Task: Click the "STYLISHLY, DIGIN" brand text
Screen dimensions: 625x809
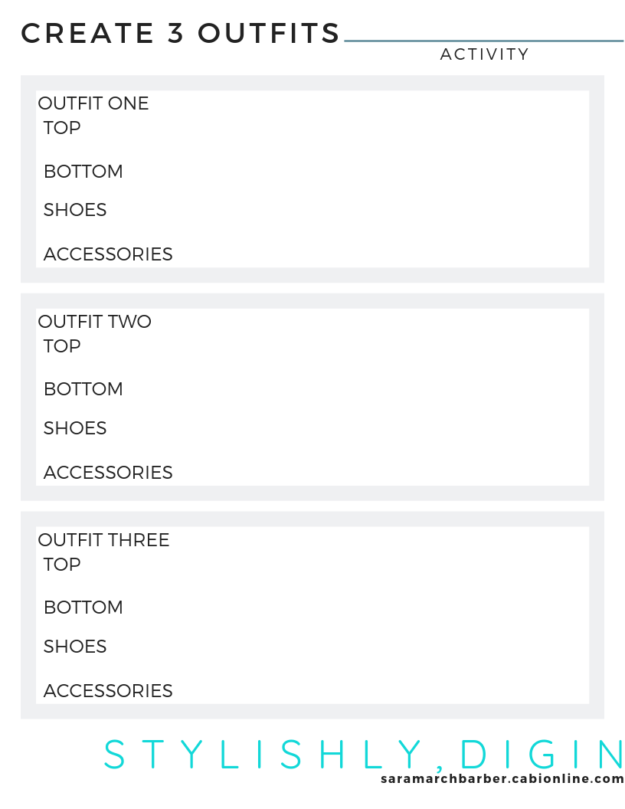Action: [x=364, y=755]
